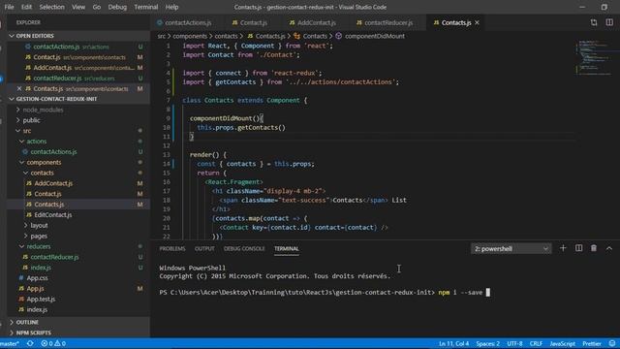Expand the Outline section

pyautogui.click(x=27, y=322)
